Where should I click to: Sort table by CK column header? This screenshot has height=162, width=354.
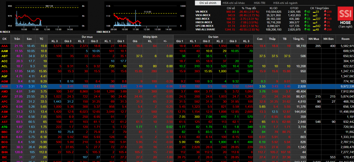(5, 38)
